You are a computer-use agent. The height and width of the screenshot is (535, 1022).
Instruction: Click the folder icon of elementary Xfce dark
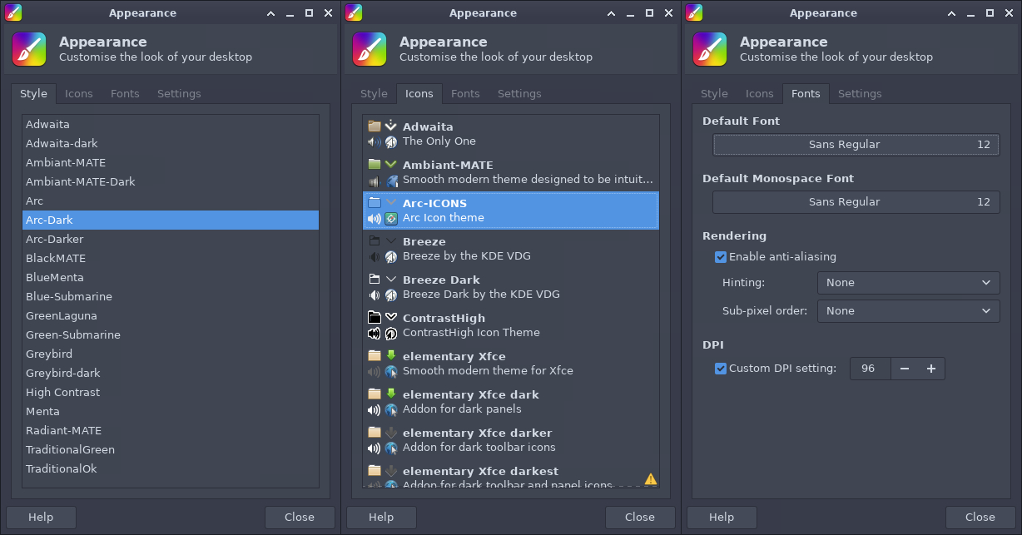coord(375,394)
